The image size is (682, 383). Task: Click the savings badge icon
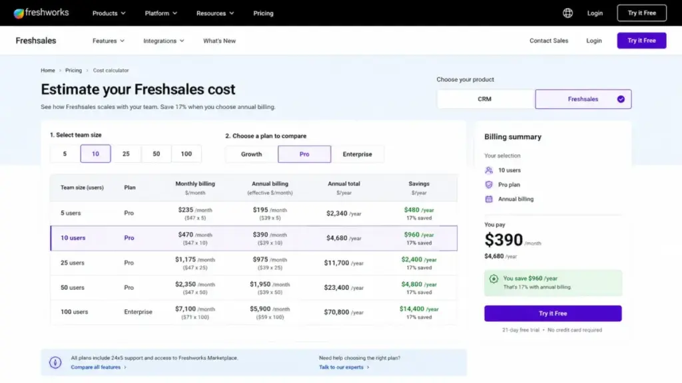(x=494, y=279)
